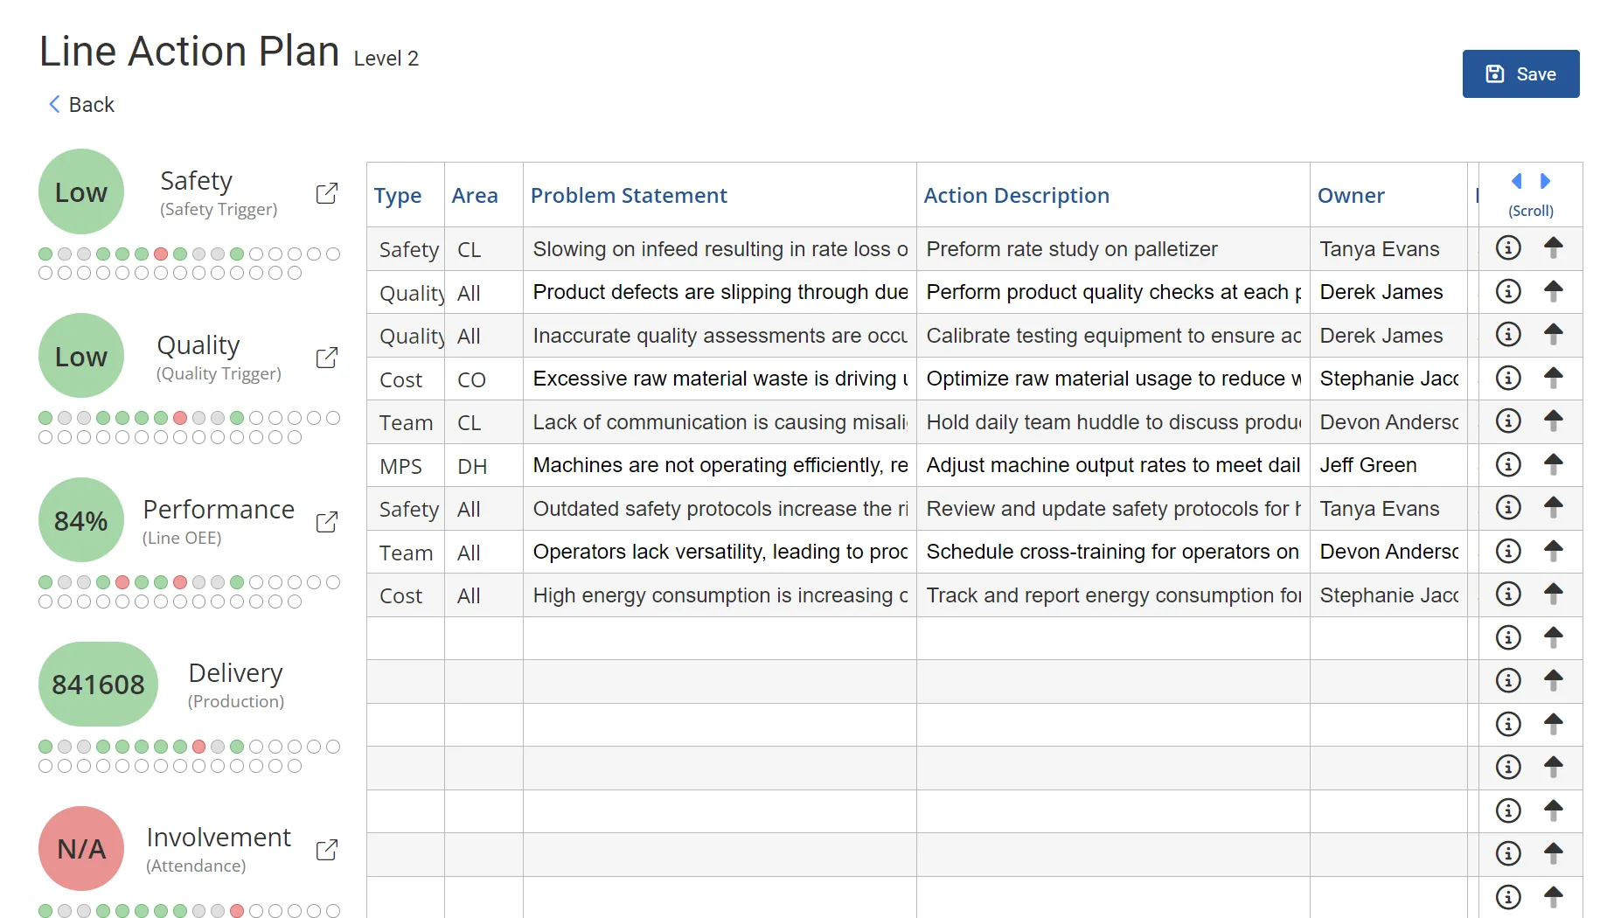The image size is (1600, 918).
Task: Click the Owner column header
Action: pyautogui.click(x=1351, y=196)
